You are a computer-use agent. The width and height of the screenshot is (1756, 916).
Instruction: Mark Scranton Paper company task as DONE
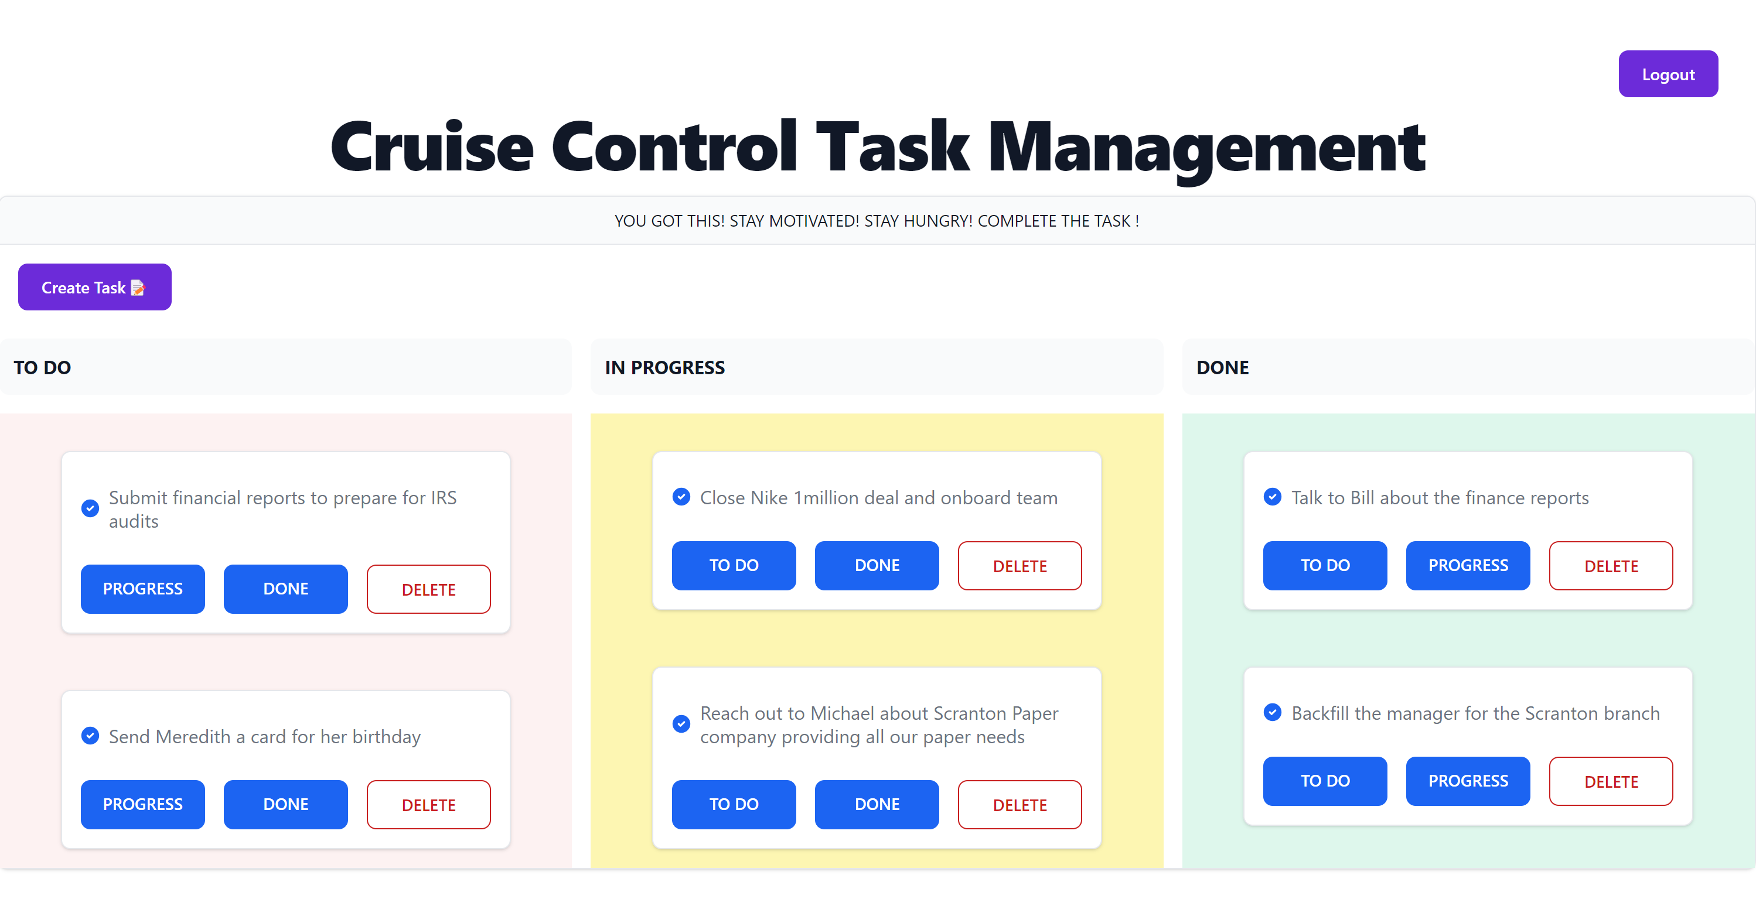(877, 804)
